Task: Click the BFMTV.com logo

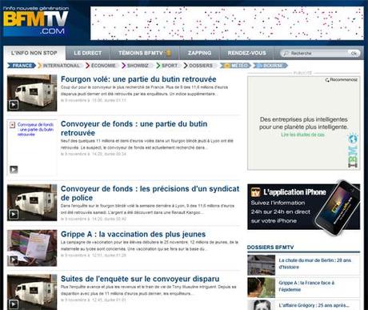Action: 36,22
